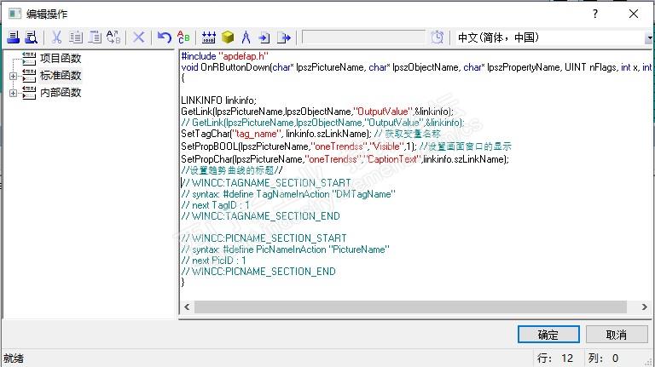655x367 pixels.
Task: Open font settings with the ABC icon
Action: pyautogui.click(x=183, y=37)
